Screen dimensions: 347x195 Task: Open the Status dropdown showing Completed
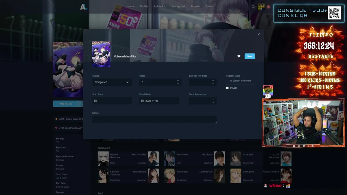pyautogui.click(x=112, y=82)
